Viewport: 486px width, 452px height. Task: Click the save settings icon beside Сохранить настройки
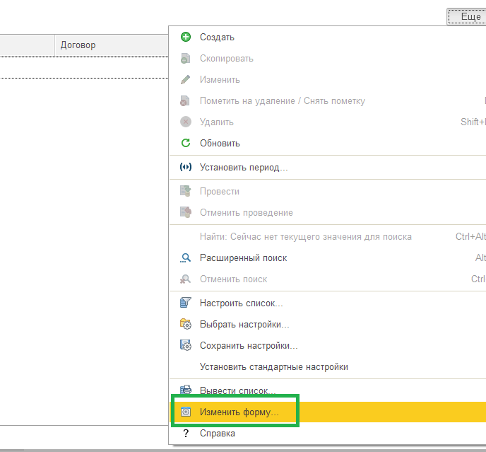tap(186, 345)
